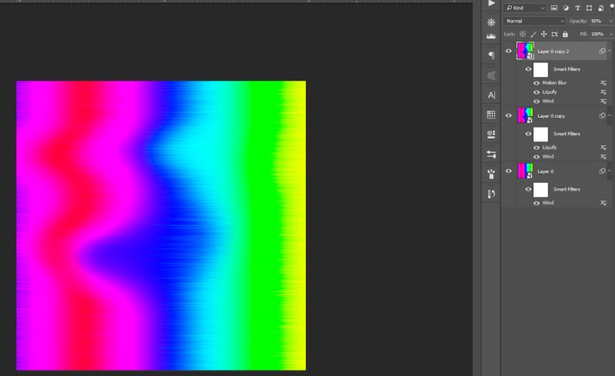
Task: Edit Wind blending options on Layer 0 copy 2
Action: [603, 101]
